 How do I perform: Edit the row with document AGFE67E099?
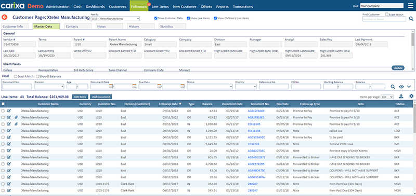[x=9, y=164]
